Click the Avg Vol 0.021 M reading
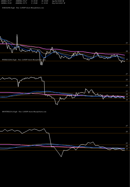 click(x=58, y=1)
